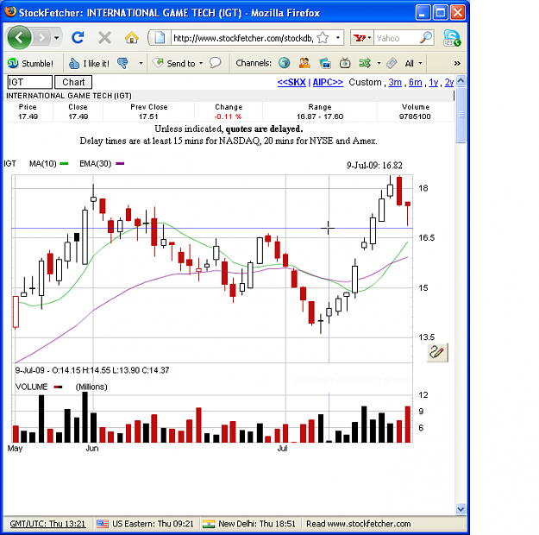539x535 pixels.
Task: Expand toolbar overflow chevron
Action: coord(457,63)
